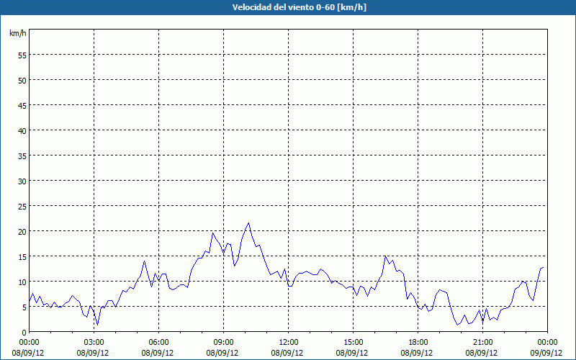Click the y-axis value 0
Image resolution: width=576 pixels, height=360 pixels.
[x=24, y=333]
